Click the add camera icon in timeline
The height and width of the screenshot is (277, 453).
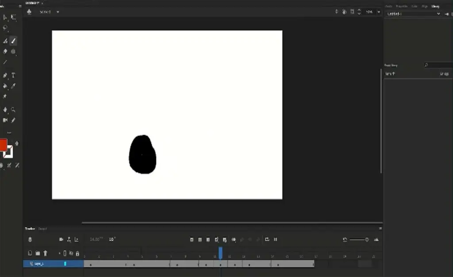(61, 239)
